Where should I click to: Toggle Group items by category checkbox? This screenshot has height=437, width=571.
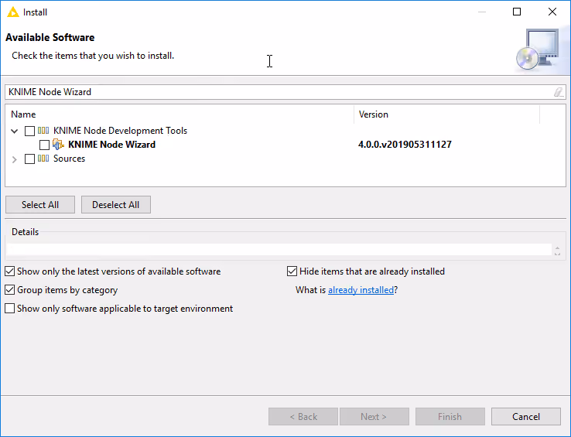pyautogui.click(x=10, y=290)
